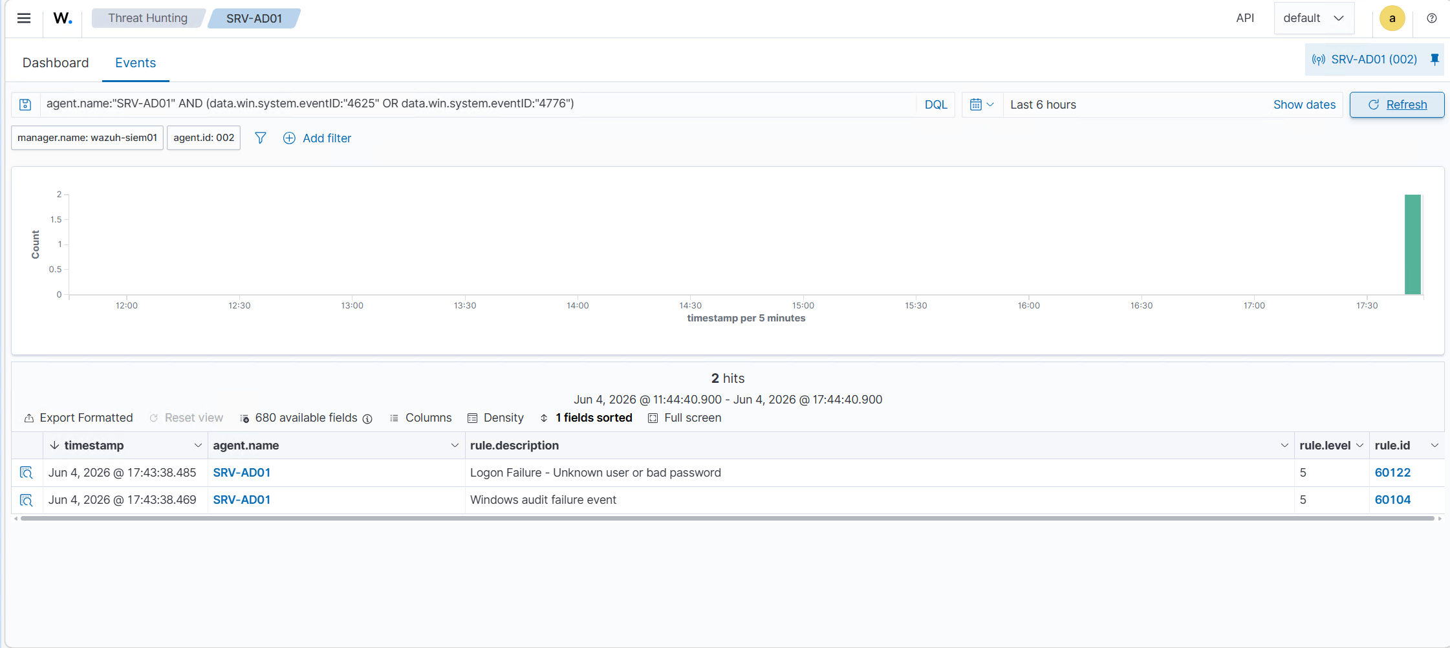Open rule id 60122 link

tap(1392, 473)
